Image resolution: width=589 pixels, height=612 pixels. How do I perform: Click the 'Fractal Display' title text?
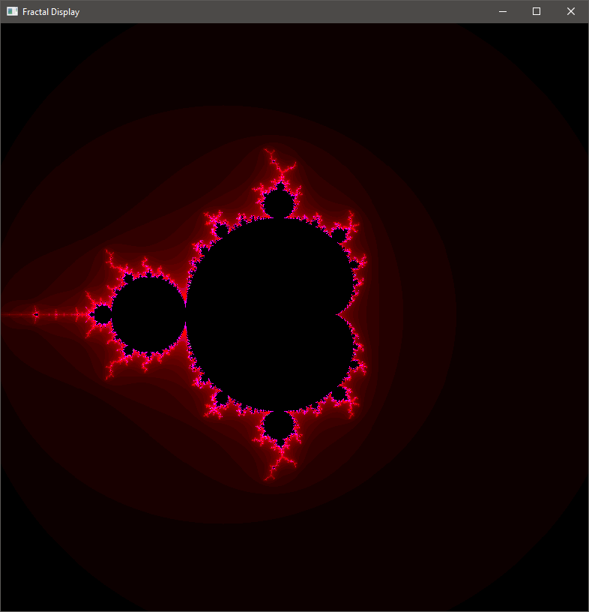[51, 12]
